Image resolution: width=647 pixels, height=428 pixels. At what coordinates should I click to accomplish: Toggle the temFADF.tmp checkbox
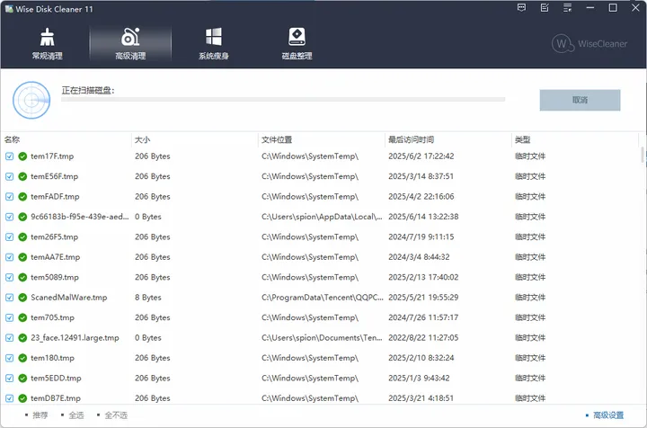click(x=10, y=196)
